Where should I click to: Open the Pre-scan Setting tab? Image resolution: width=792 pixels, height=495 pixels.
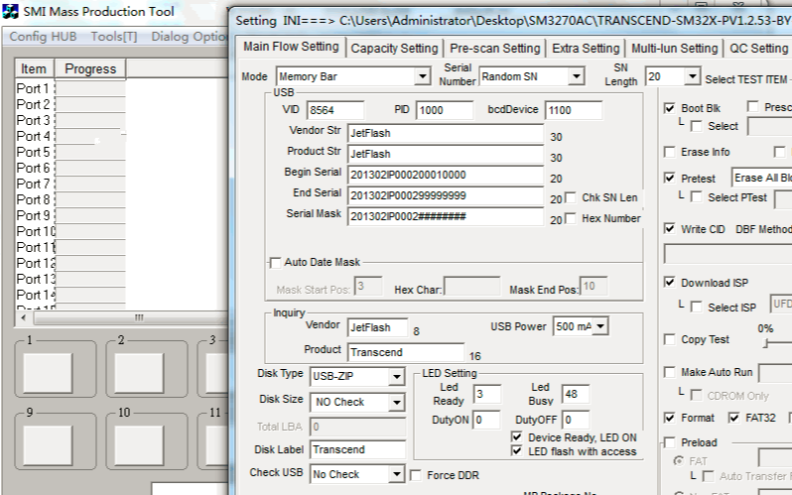coord(494,48)
